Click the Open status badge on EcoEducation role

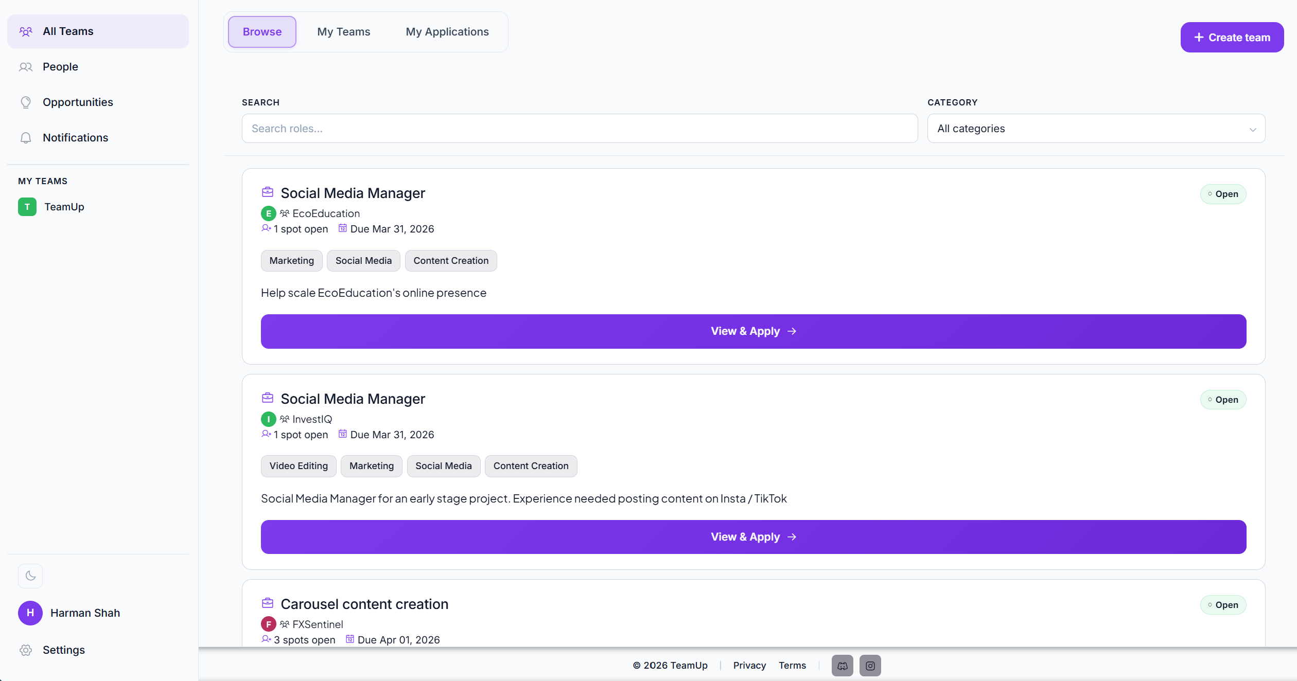tap(1223, 194)
